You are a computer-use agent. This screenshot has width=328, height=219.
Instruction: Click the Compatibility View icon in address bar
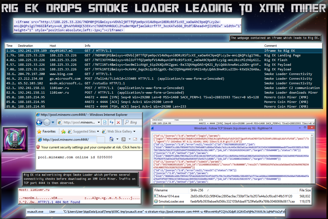[105, 122]
